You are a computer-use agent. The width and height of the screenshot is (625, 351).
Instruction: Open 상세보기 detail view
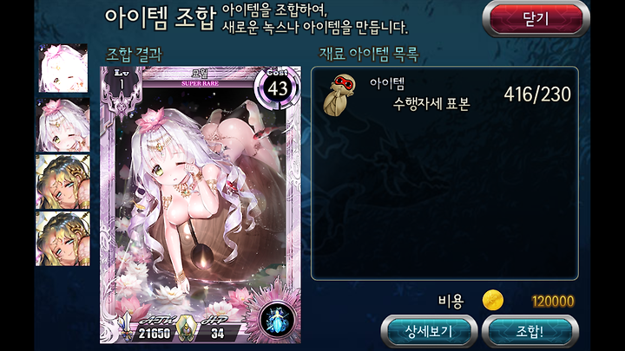(x=429, y=331)
